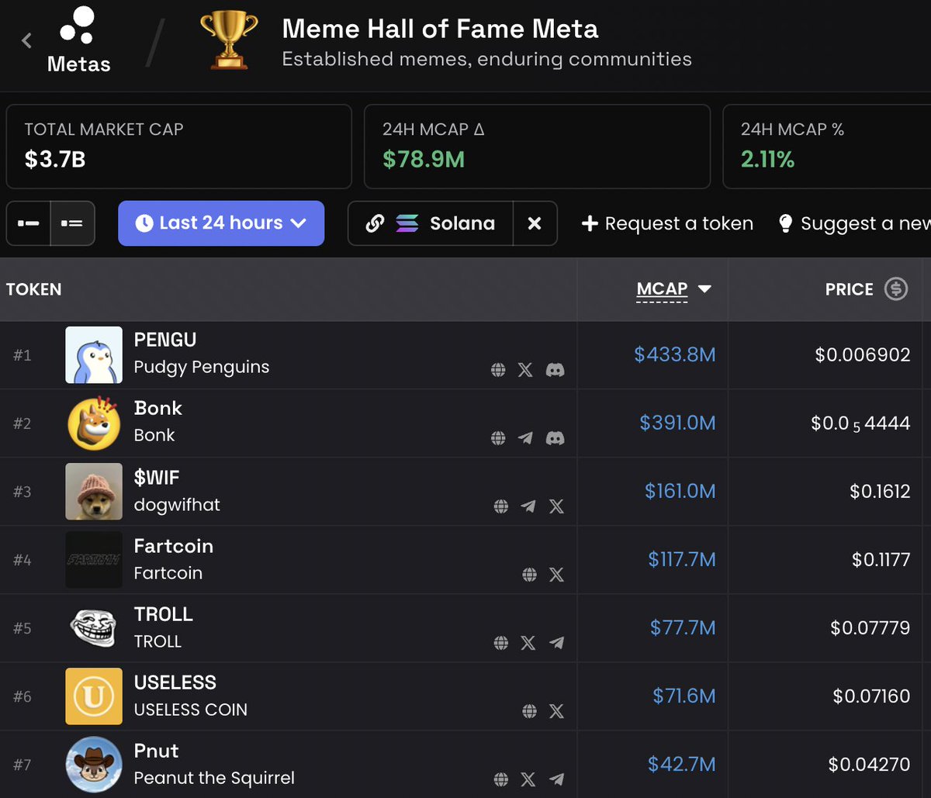Open PENGU Discord icon
Image resolution: width=931 pixels, height=798 pixels.
click(x=555, y=370)
